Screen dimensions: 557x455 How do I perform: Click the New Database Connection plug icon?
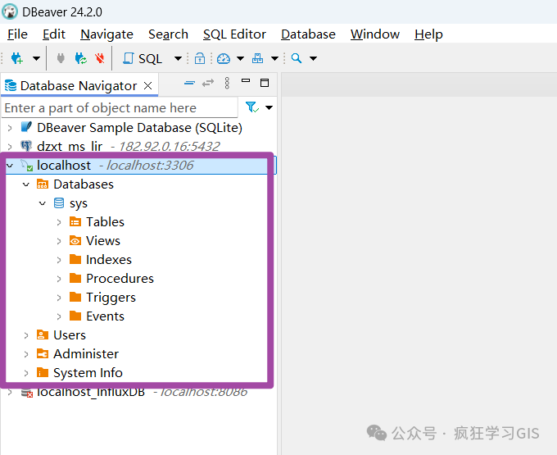click(x=16, y=58)
